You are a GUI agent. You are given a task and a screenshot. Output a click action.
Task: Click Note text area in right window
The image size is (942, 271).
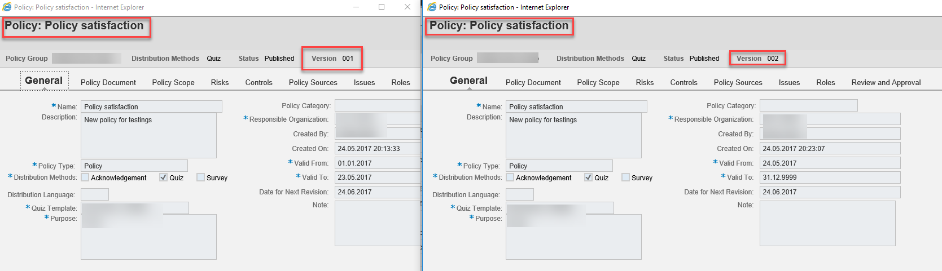827,223
